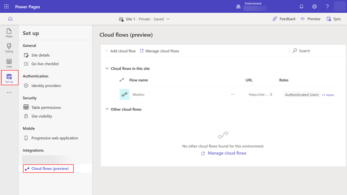Click the +1 more roles link

pyautogui.click(x=327, y=95)
